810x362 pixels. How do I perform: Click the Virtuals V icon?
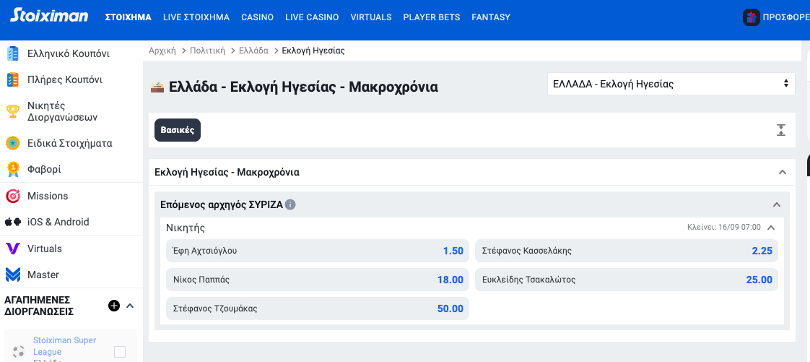(x=13, y=249)
